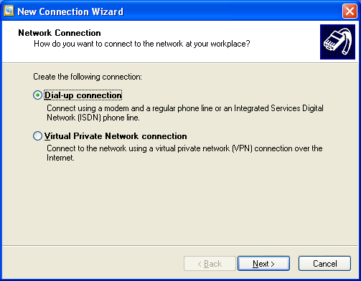Click the "New Connection Wizard" title bar text
This screenshot has height=281, width=361.
click(70, 11)
